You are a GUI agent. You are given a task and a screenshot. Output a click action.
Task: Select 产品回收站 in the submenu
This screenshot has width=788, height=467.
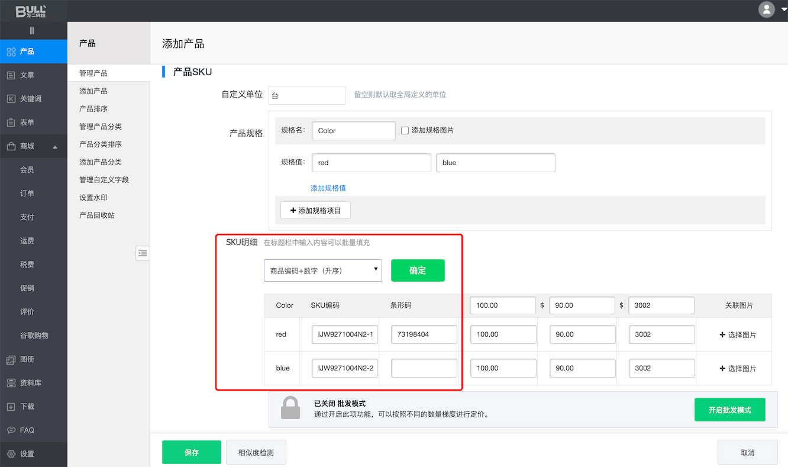click(x=97, y=215)
